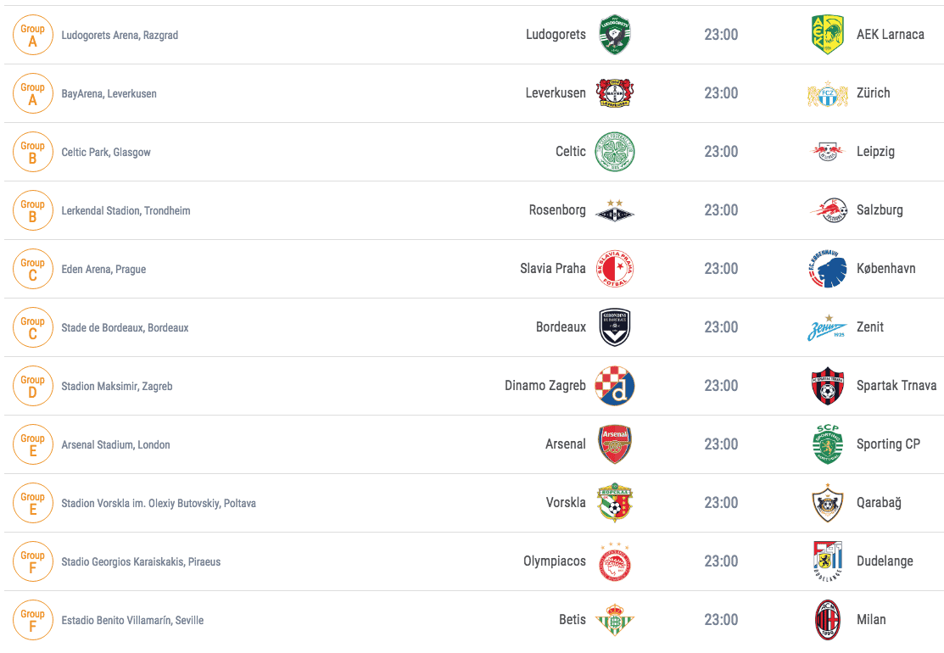Image resolution: width=944 pixels, height=653 pixels.
Task: Click Group A badge for Ludogorets match
Action: coord(32,35)
